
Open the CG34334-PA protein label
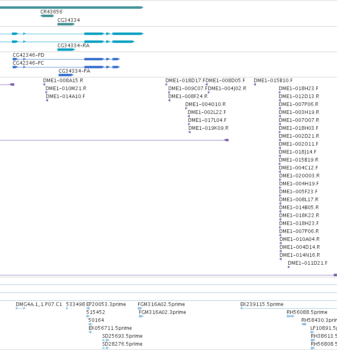tap(74, 71)
